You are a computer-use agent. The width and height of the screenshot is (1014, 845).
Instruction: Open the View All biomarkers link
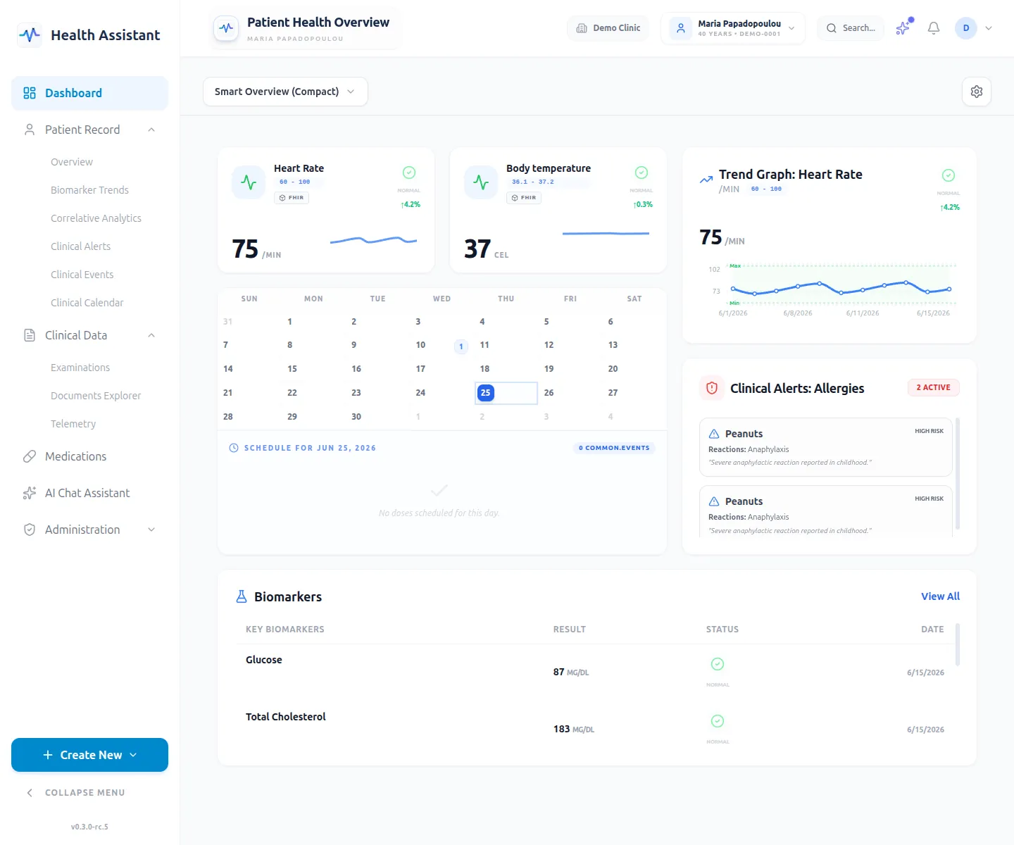940,596
